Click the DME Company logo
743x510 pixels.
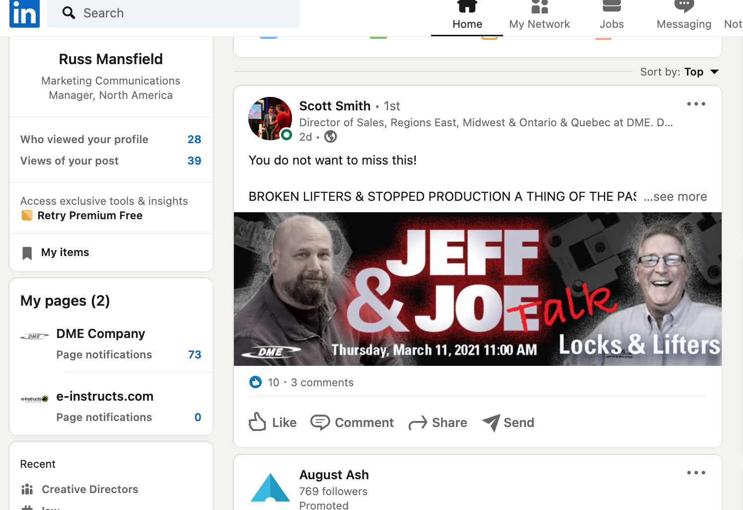pos(34,337)
